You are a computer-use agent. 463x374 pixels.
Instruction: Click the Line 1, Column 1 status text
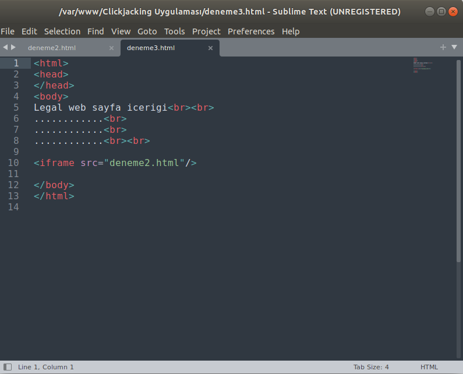click(46, 367)
